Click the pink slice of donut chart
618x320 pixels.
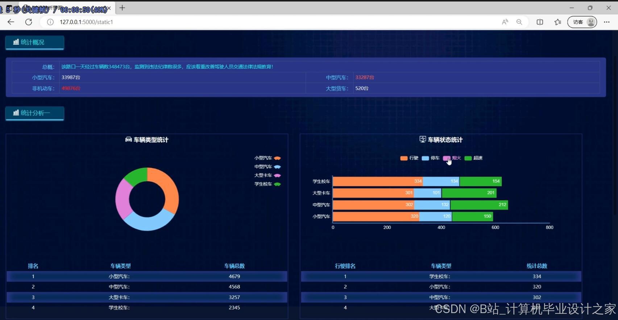pos(123,199)
